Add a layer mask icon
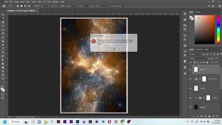Viewport: 222px width, 125px height. (x=202, y=116)
